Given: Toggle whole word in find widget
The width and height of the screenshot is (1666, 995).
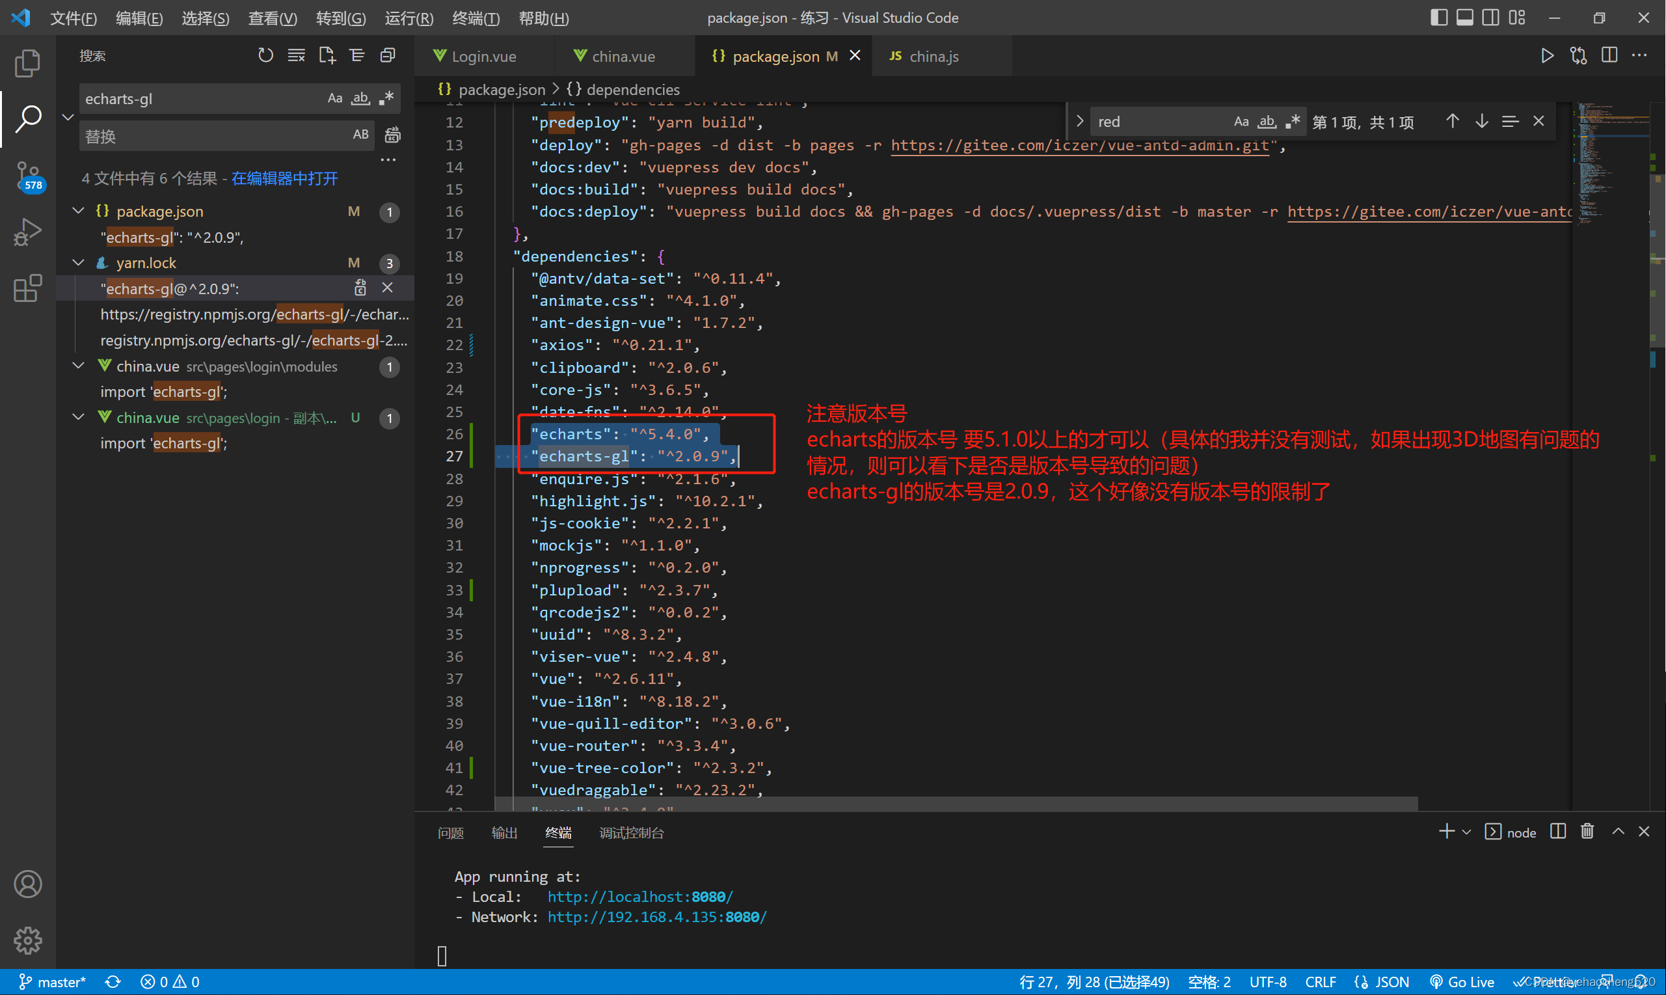Looking at the screenshot, I should pos(1267,121).
